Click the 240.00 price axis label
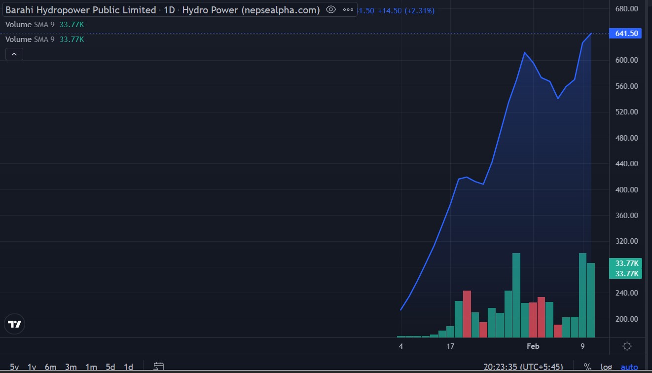652x373 pixels. 627,293
